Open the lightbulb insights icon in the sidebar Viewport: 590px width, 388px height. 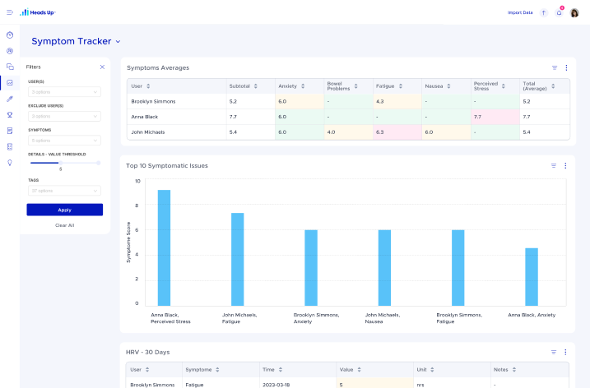10,163
